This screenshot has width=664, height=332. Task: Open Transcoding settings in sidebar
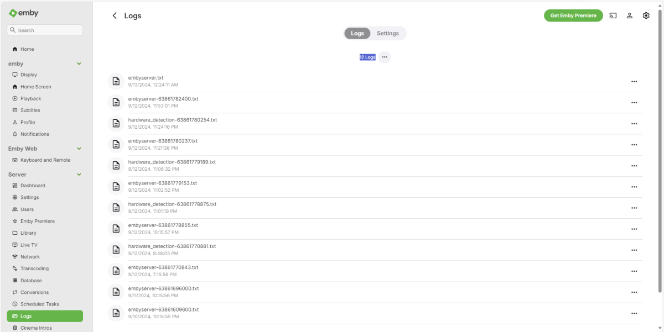[x=34, y=268]
